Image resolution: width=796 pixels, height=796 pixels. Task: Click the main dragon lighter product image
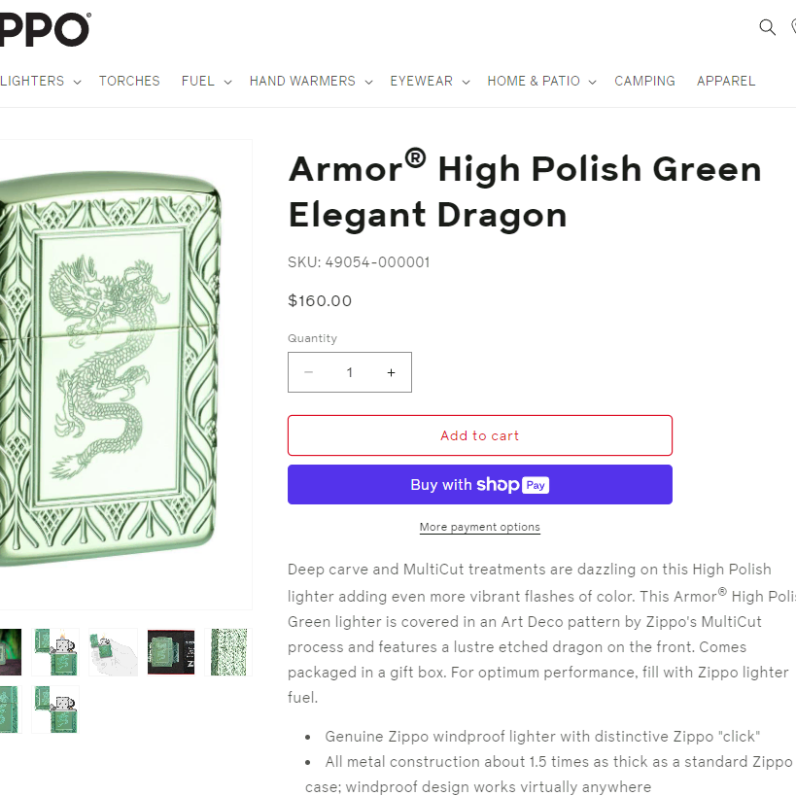coord(111,368)
